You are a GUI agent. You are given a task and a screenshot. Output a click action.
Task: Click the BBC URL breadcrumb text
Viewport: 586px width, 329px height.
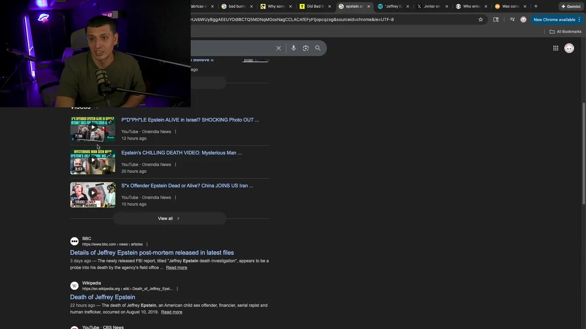112,244
